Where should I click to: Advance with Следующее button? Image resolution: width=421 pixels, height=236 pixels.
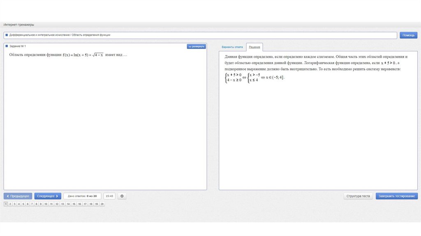[48, 196]
